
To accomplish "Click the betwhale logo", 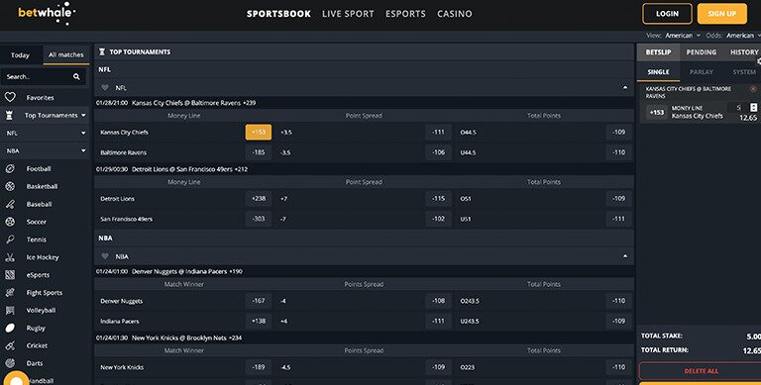I will pos(47,13).
